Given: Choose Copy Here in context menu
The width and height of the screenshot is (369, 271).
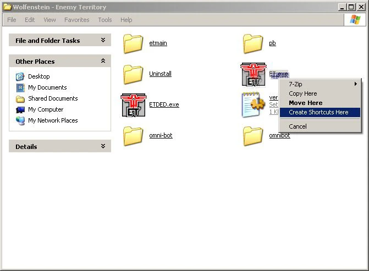Looking at the screenshot, I should [320, 93].
